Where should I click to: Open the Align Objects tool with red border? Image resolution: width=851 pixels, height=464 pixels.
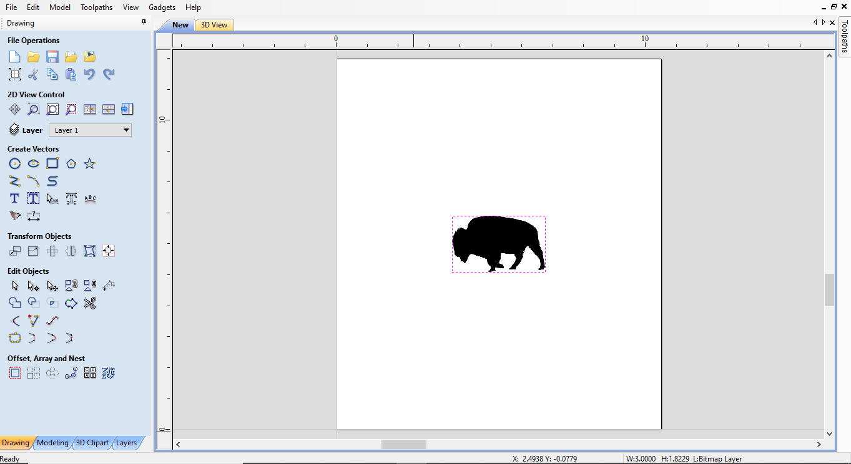point(109,251)
